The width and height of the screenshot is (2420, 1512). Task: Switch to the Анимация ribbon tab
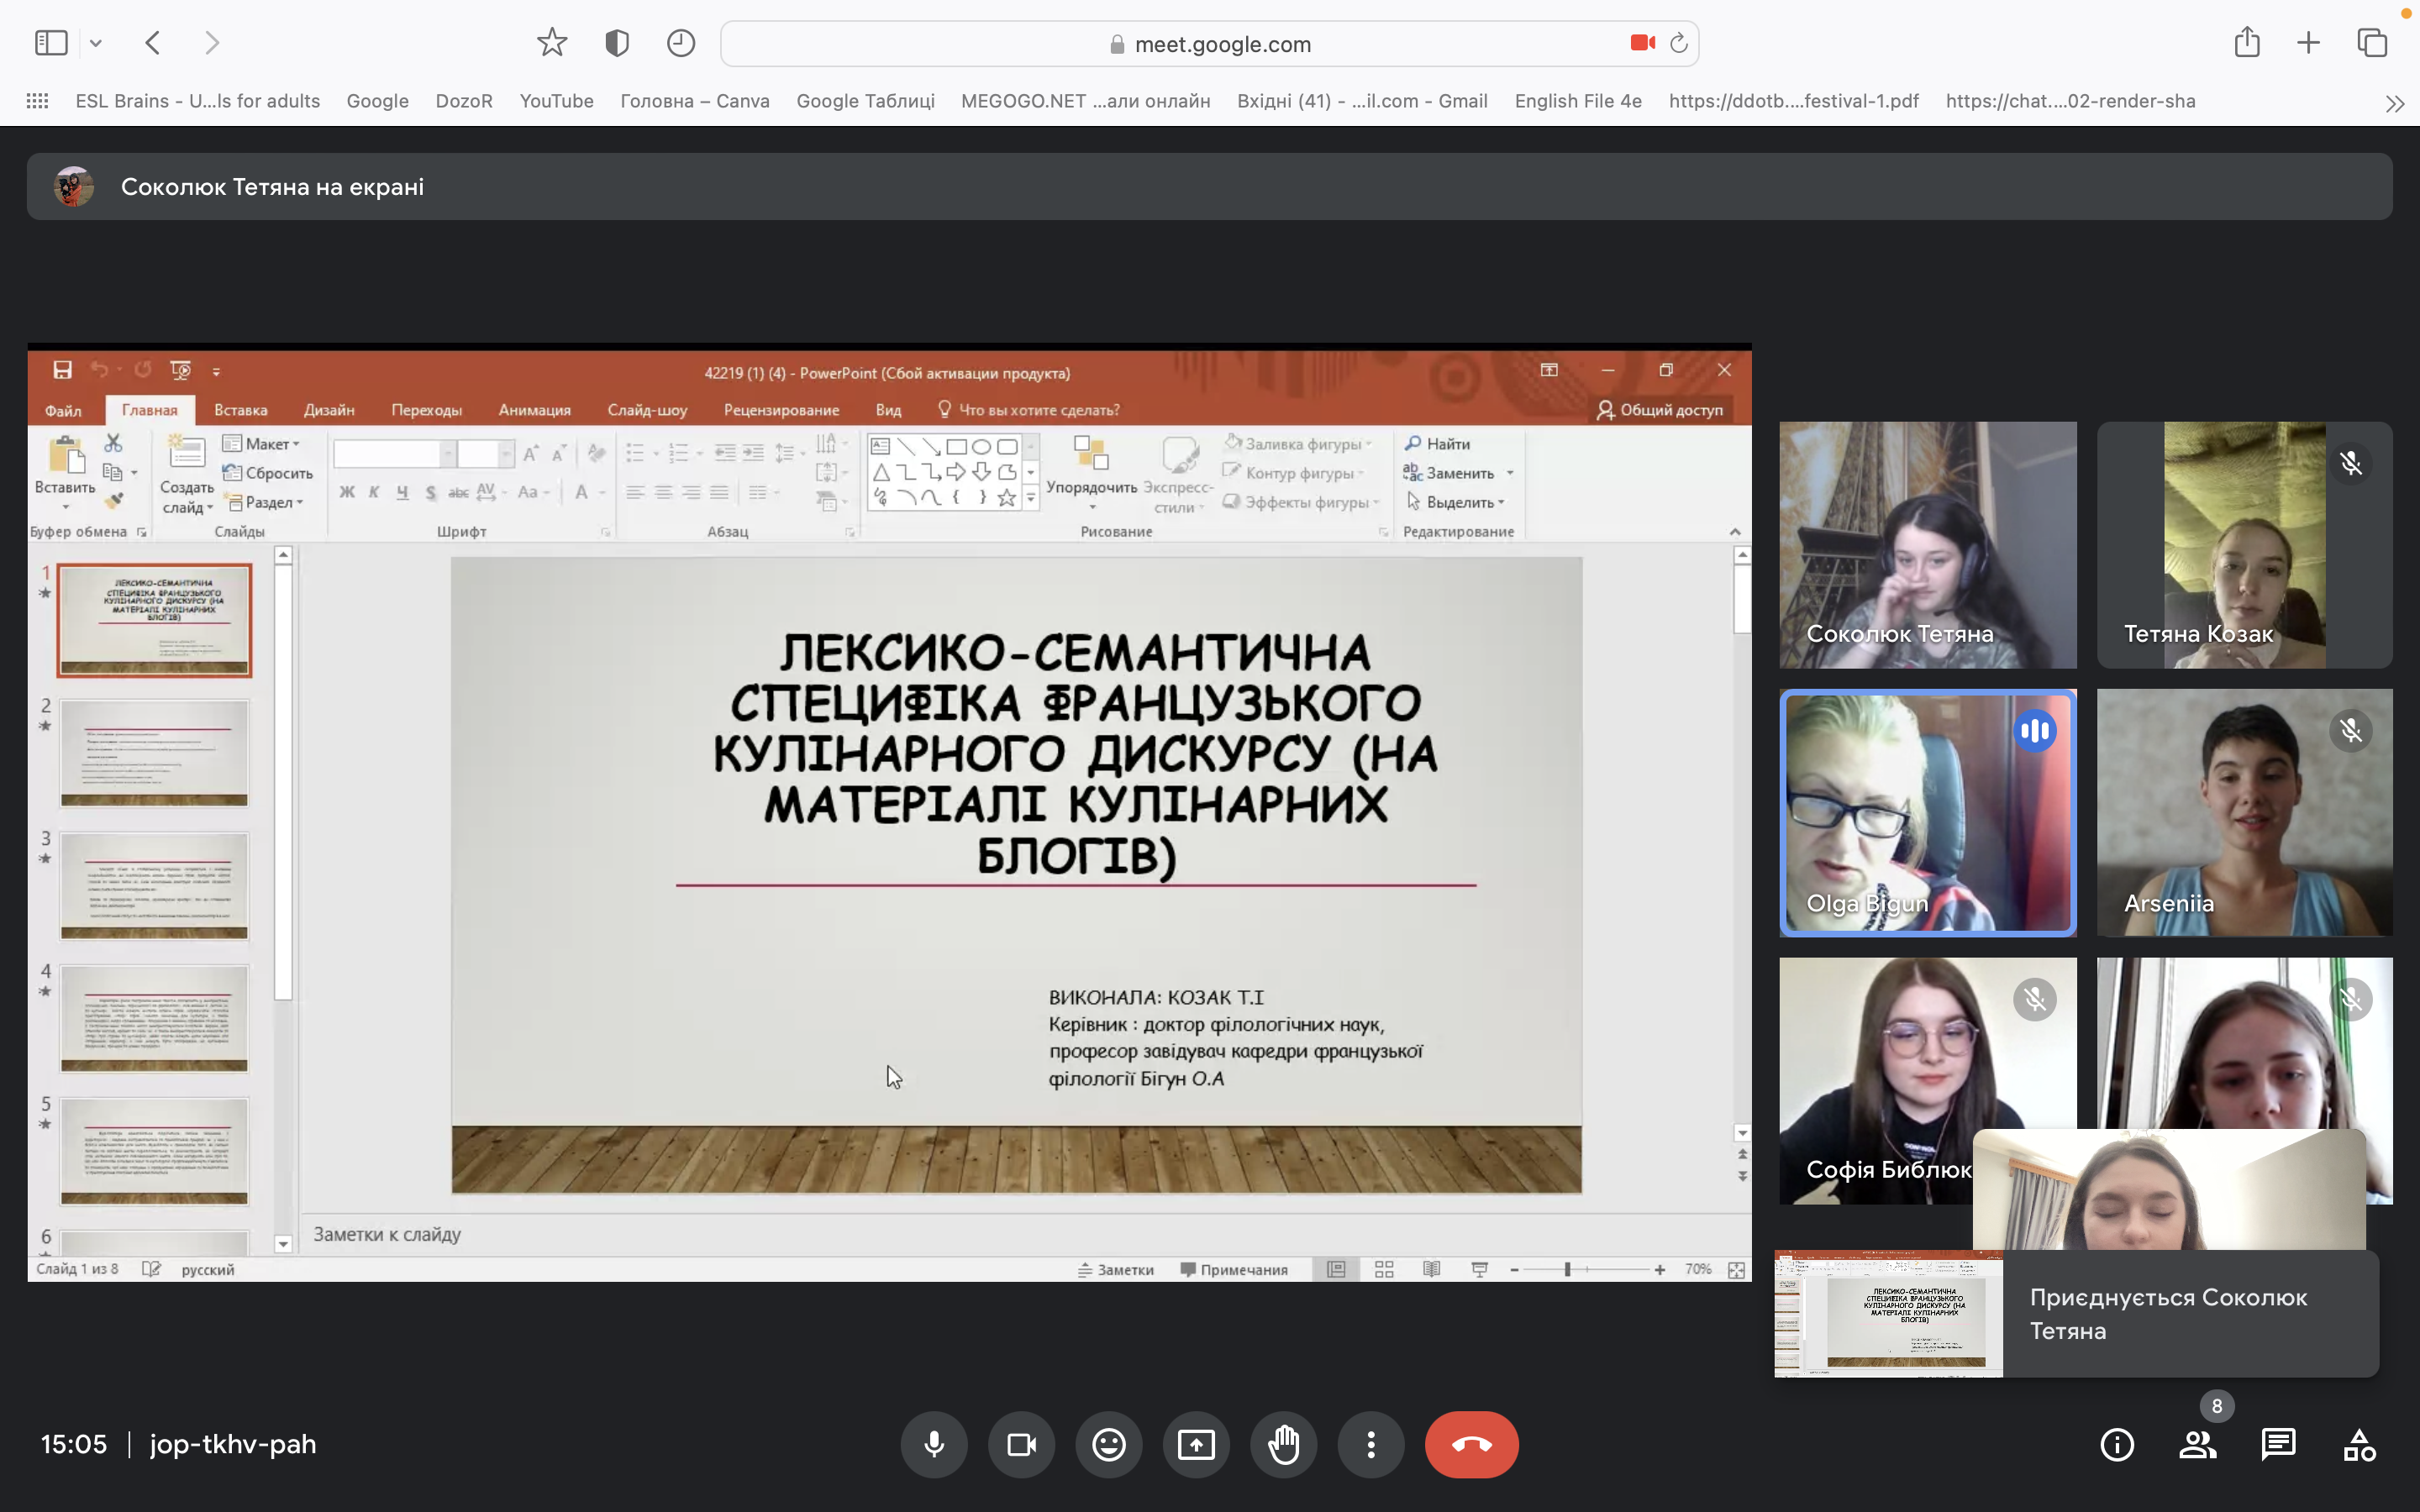(x=535, y=409)
